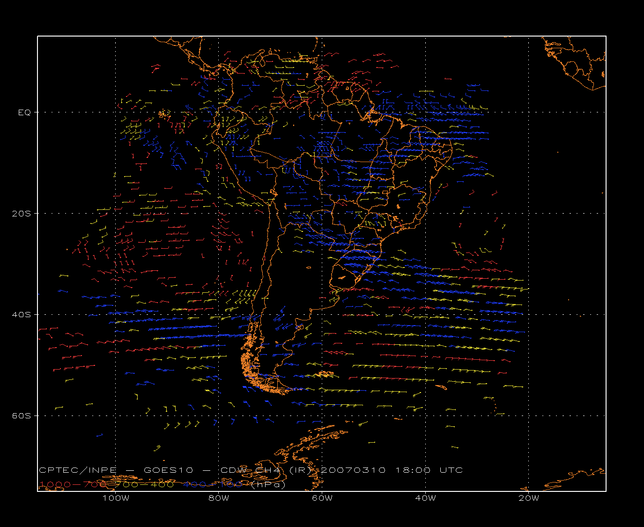This screenshot has width=644, height=527.
Task: Click the red '1000-700' legend entry
Action: [73, 484]
